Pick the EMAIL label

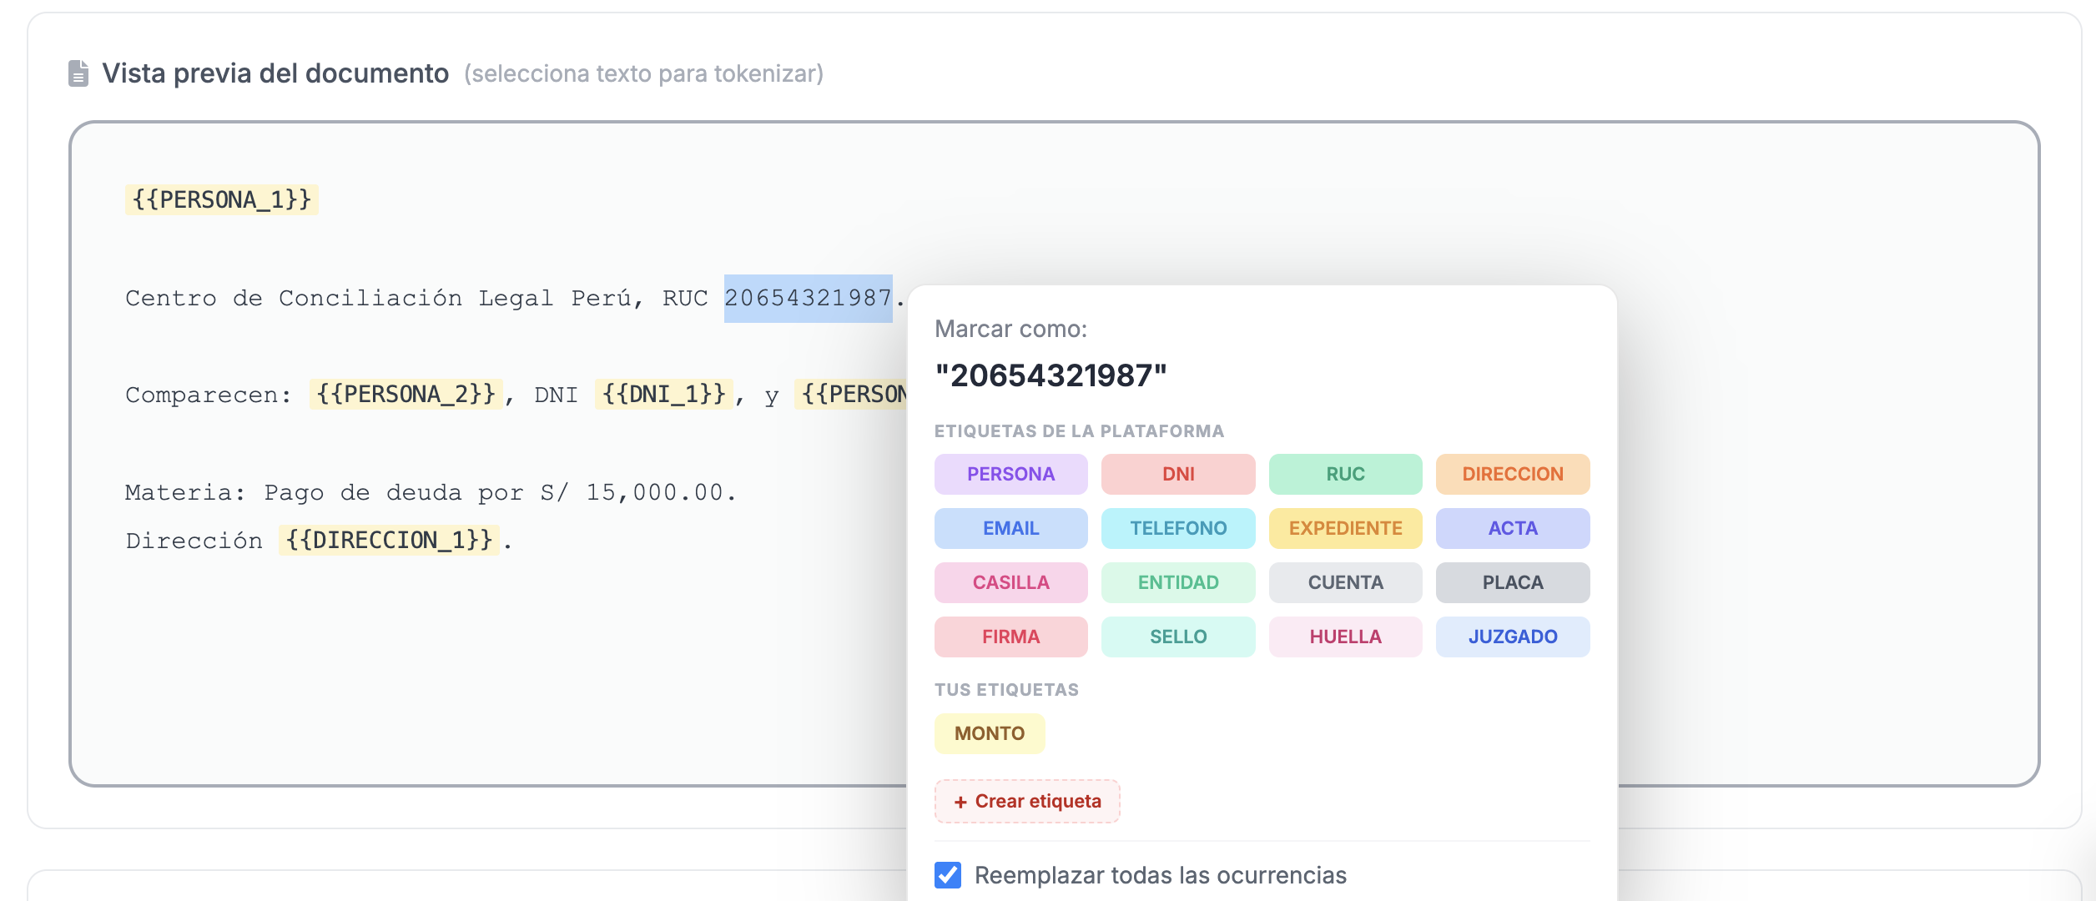1010,528
